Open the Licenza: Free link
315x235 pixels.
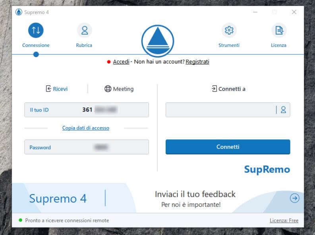(284, 220)
